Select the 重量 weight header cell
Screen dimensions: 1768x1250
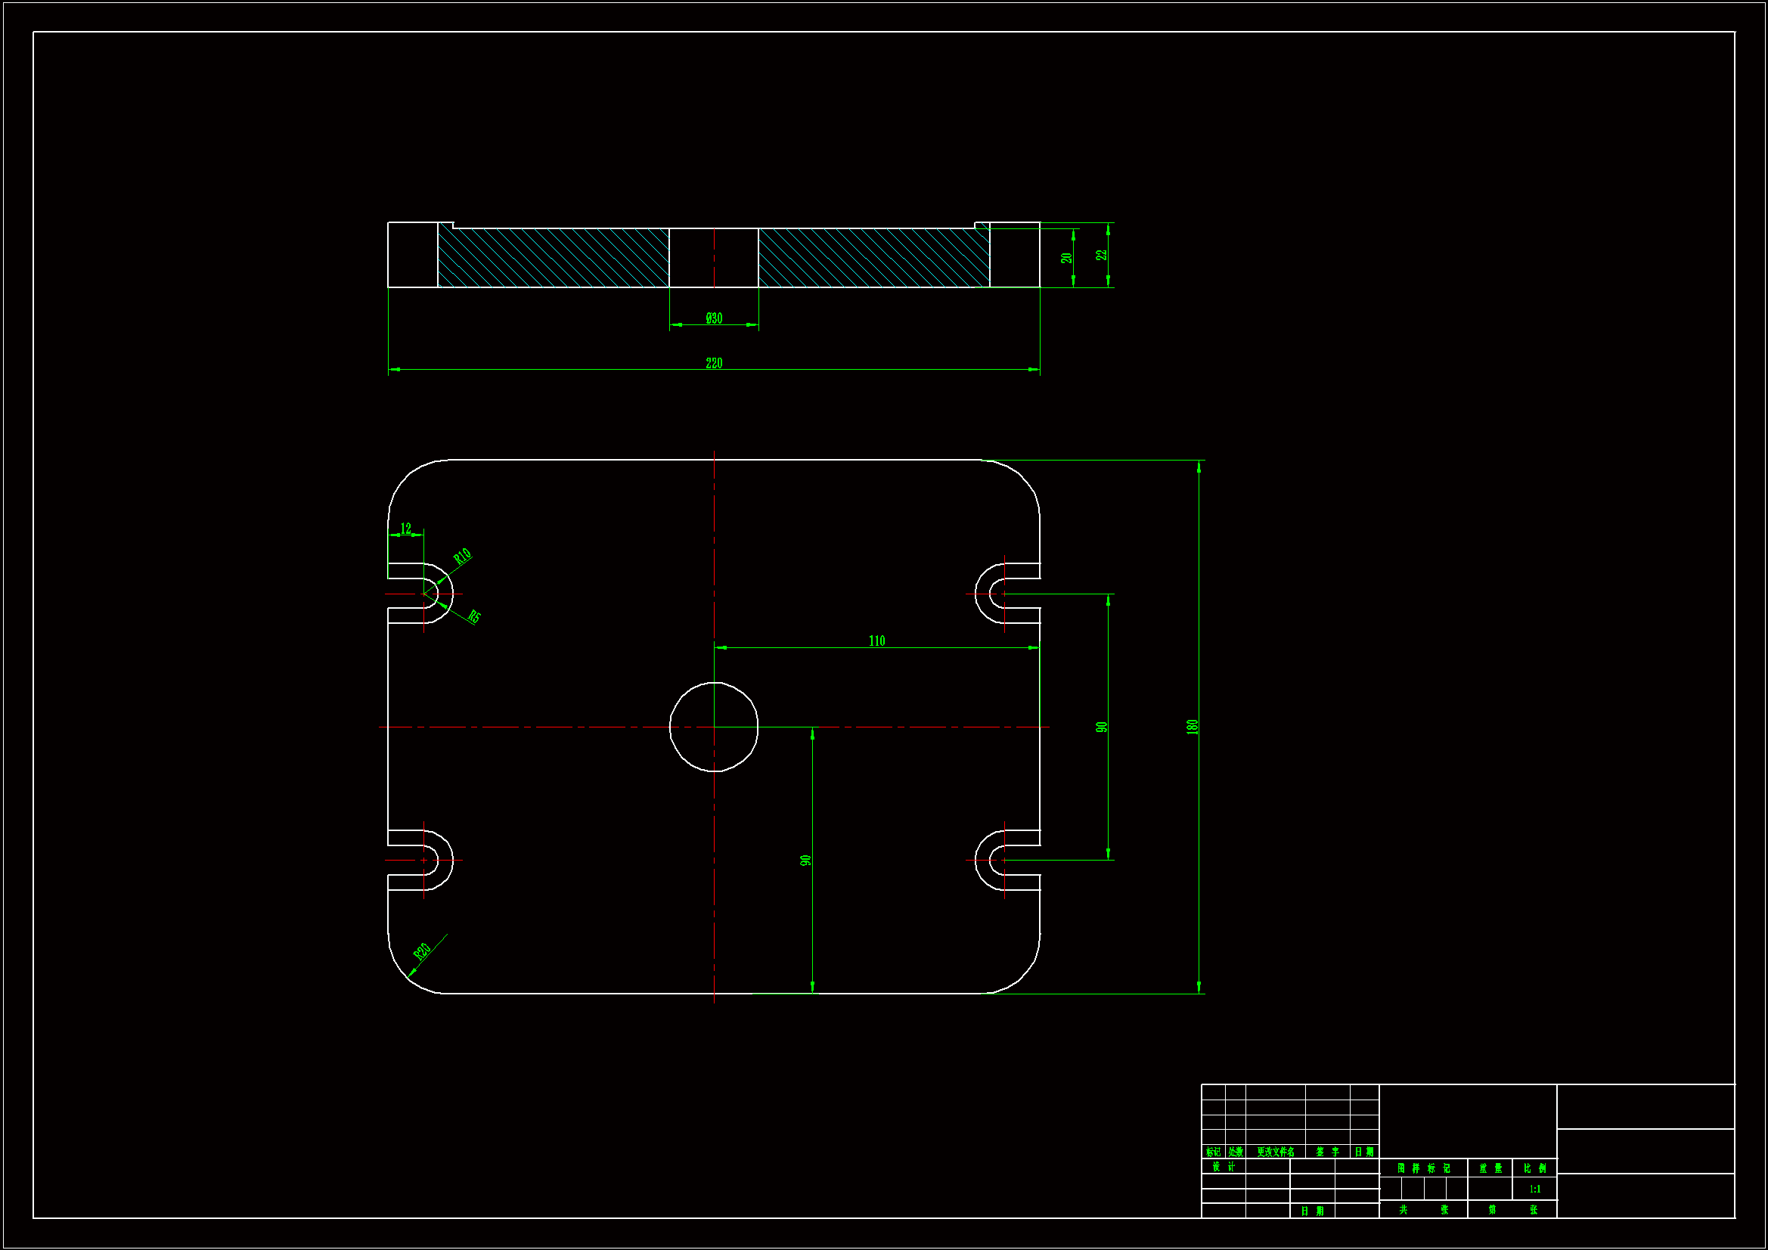tap(1490, 1168)
